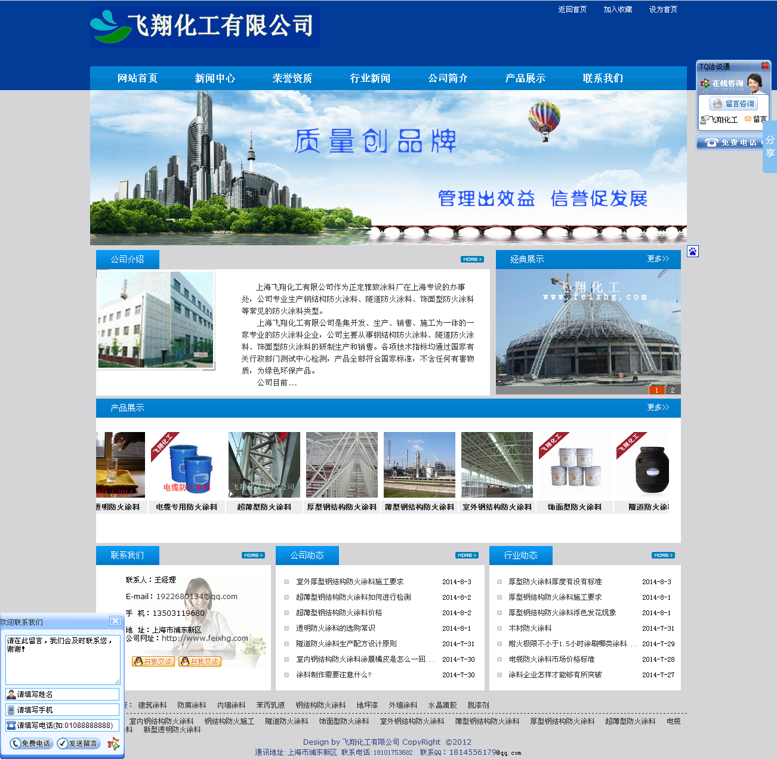Click 设为首页 at top
Screen dimensions: 777x759
click(663, 10)
